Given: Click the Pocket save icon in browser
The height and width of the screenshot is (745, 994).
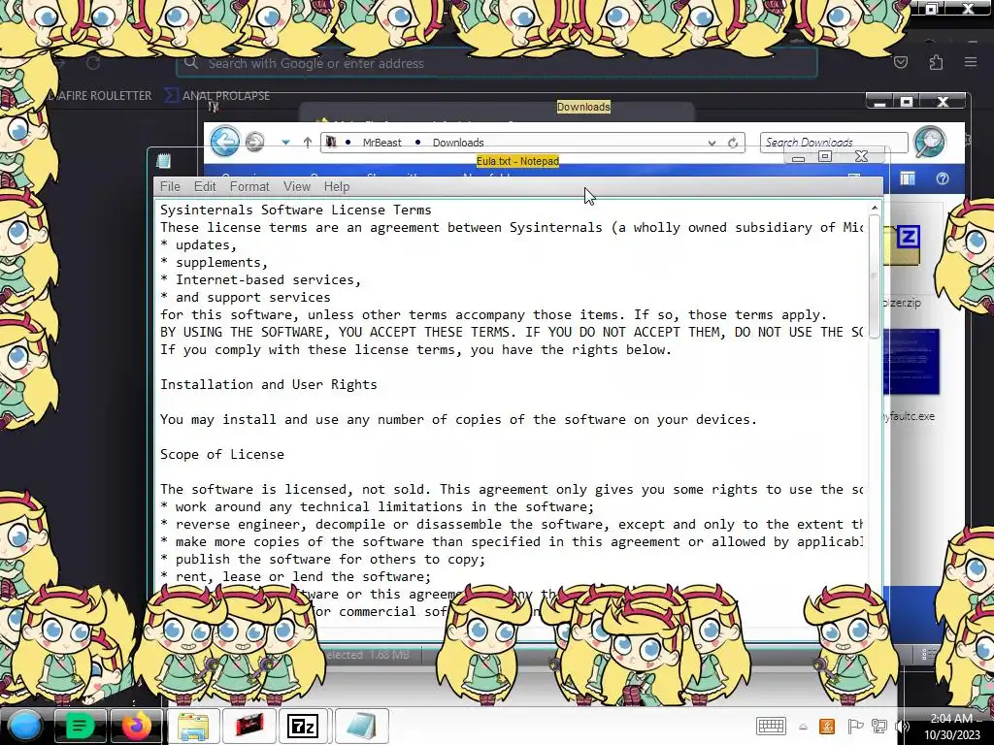Looking at the screenshot, I should point(900,62).
